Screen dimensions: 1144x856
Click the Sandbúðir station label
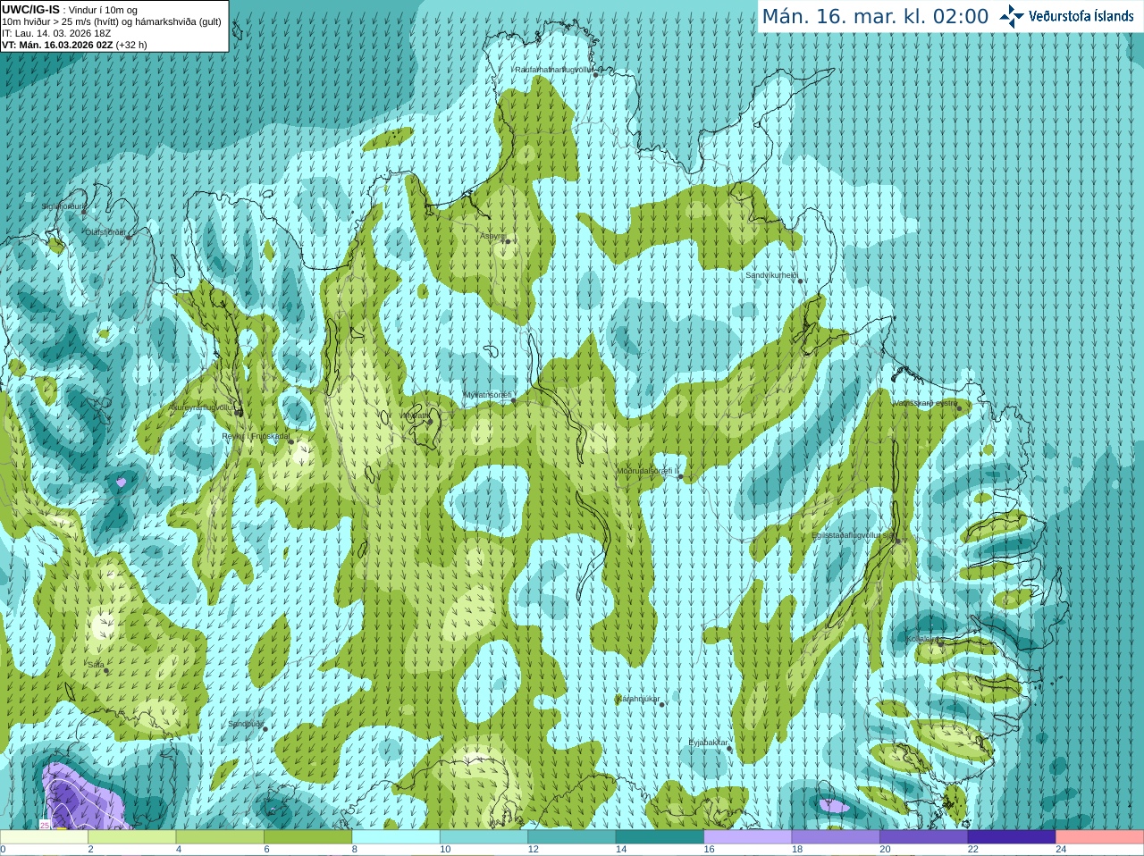point(246,724)
